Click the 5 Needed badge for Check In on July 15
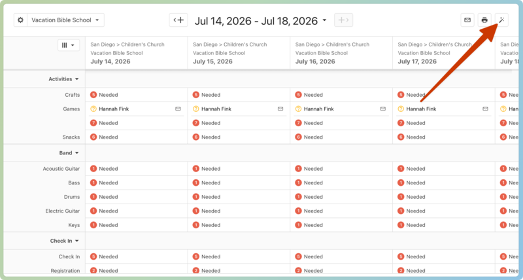523x280 pixels. 195,256
